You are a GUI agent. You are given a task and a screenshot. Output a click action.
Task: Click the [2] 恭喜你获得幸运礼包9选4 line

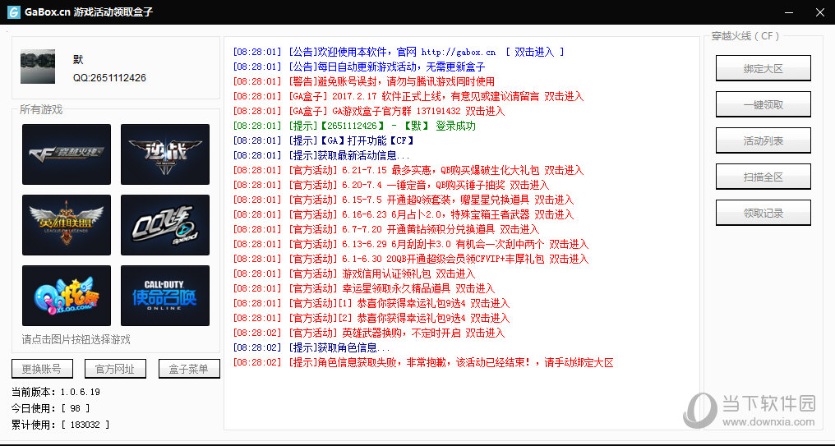coord(371,318)
